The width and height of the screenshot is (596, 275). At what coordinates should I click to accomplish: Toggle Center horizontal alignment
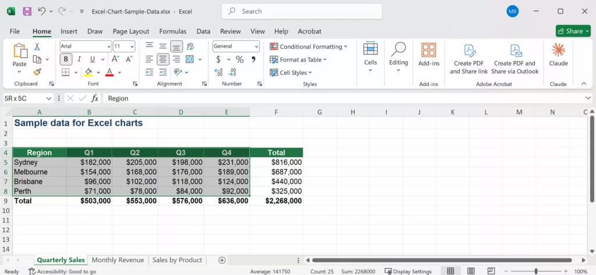pos(163,59)
